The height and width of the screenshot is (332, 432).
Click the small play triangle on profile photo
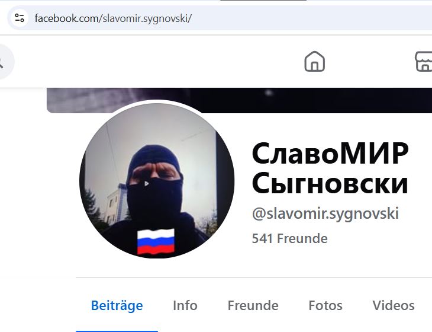tap(147, 183)
